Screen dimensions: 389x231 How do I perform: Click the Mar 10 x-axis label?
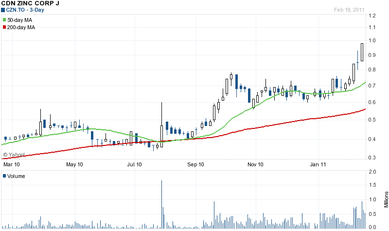click(11, 164)
